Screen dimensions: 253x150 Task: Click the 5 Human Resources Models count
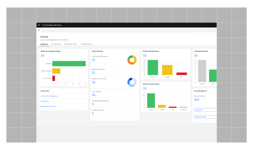click(93, 104)
